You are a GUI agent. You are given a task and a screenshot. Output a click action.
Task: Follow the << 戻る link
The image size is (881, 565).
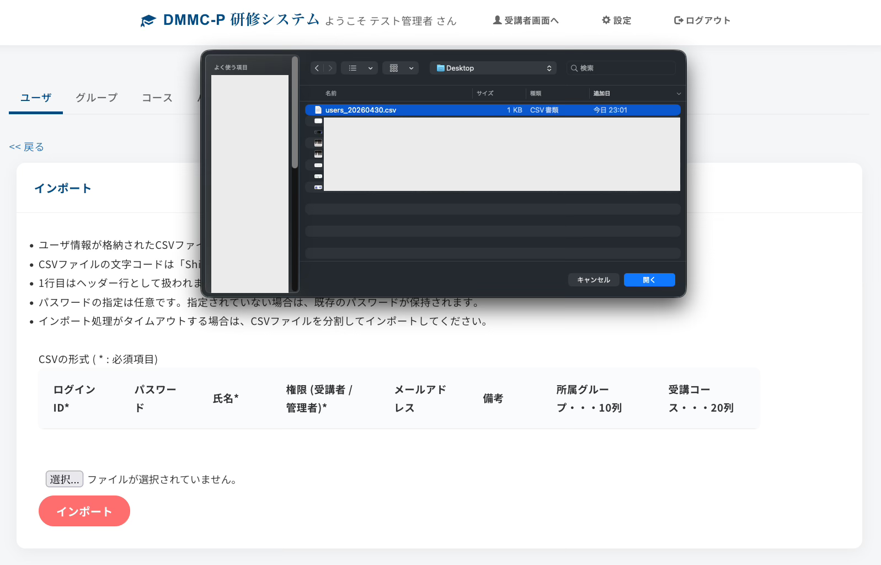[x=26, y=147]
